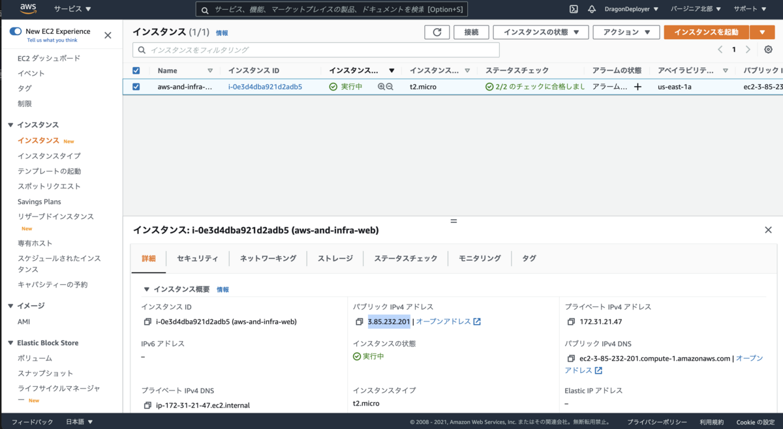Collapse the インスタンス sidebar section

10,125
